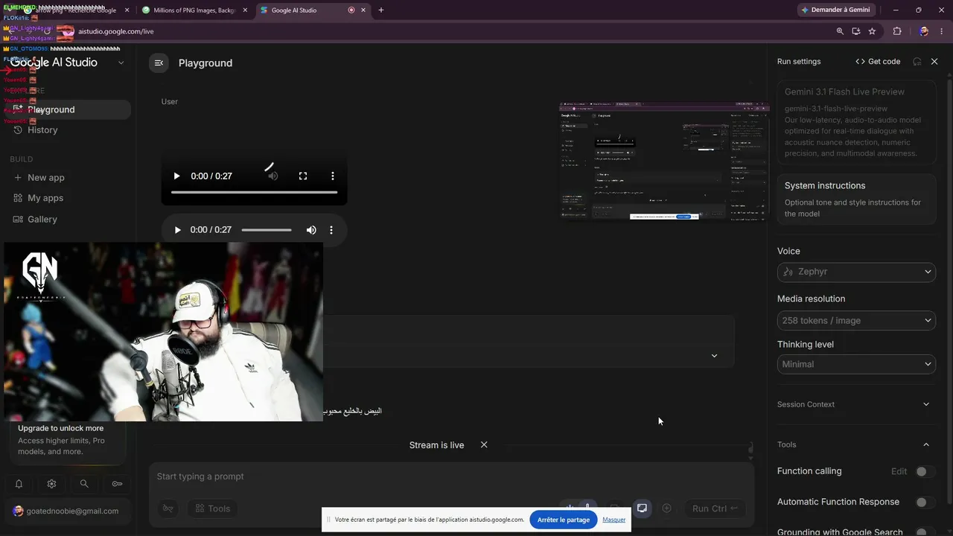Play the second 0:27 audio clip
Viewport: 953px width, 536px height.
click(x=177, y=230)
